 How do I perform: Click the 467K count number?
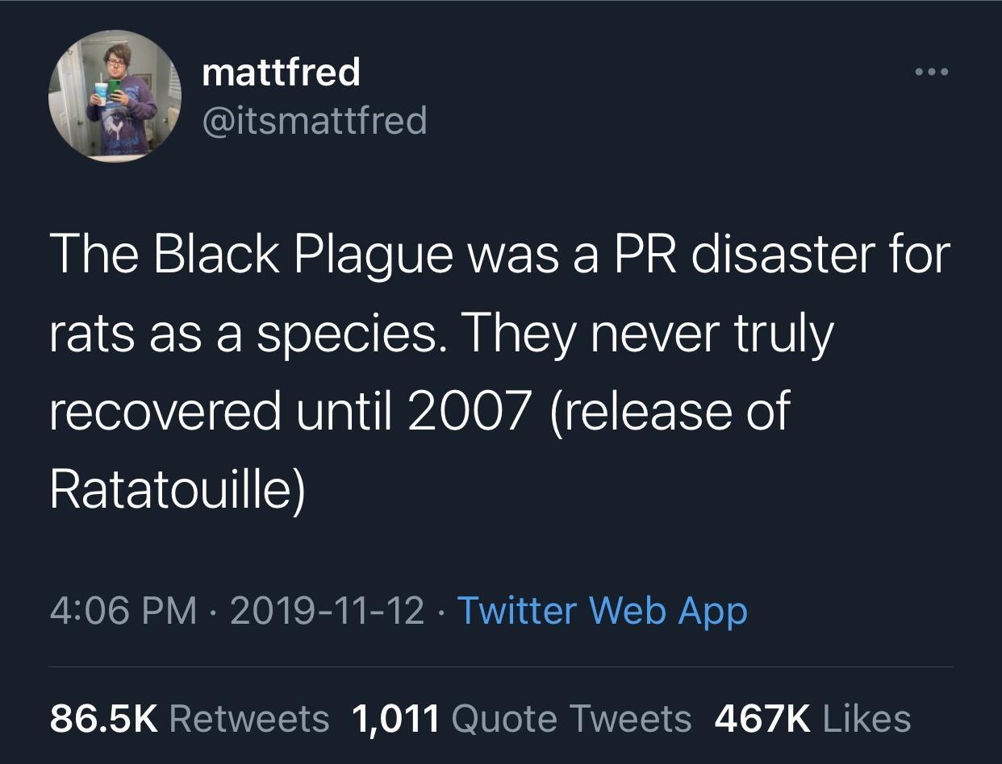tap(763, 718)
